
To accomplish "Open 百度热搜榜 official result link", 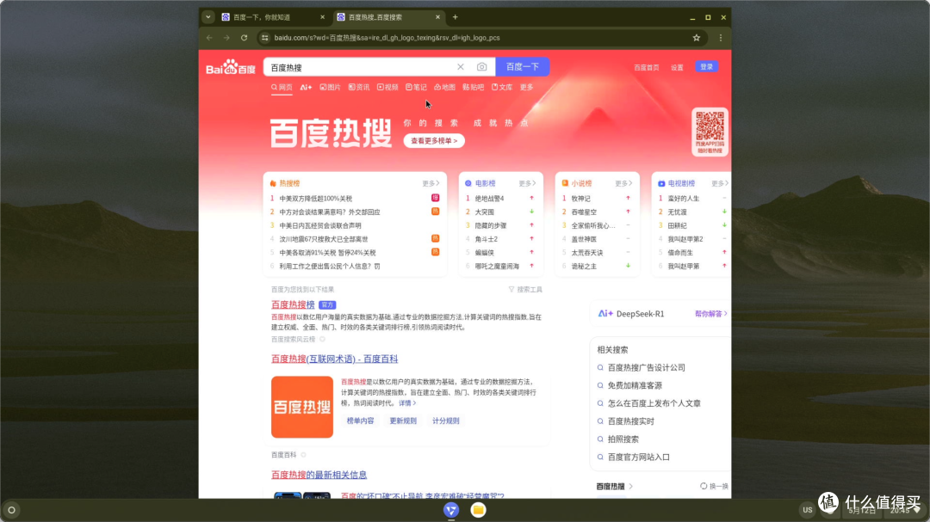I will pyautogui.click(x=293, y=304).
